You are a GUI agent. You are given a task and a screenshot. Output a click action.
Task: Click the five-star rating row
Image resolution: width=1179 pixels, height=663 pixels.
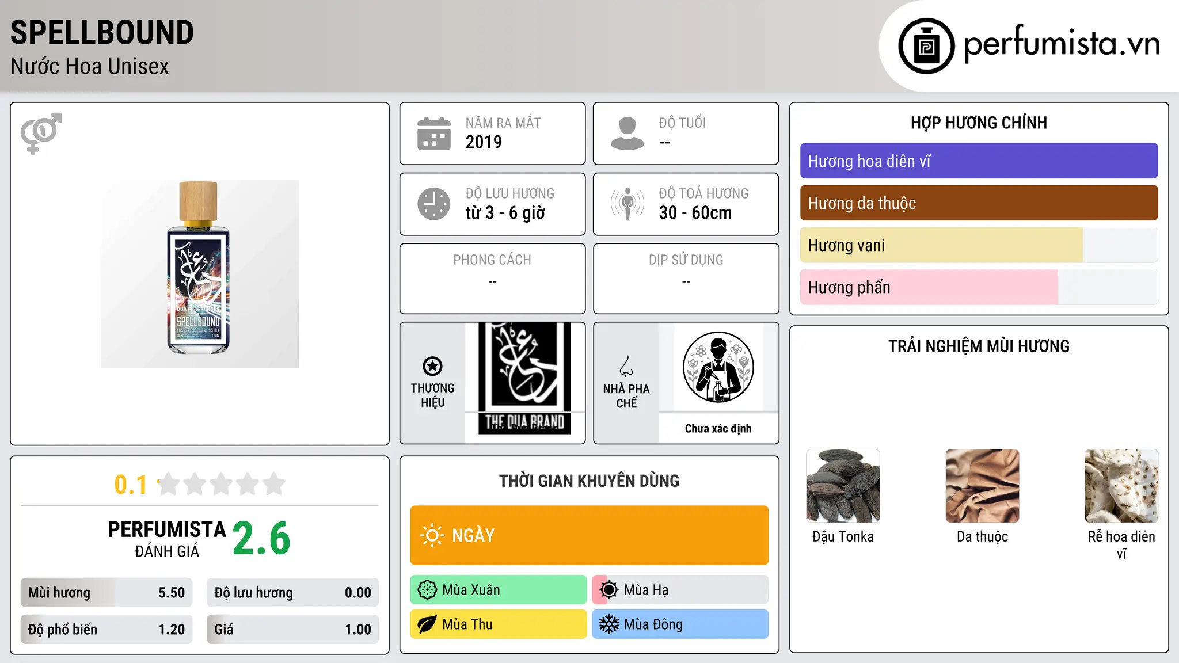coord(222,484)
